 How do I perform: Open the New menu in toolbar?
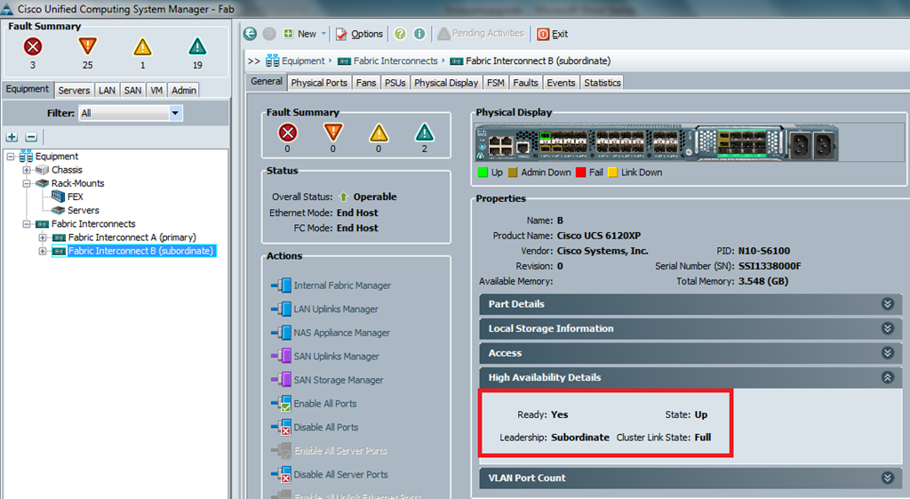(305, 34)
